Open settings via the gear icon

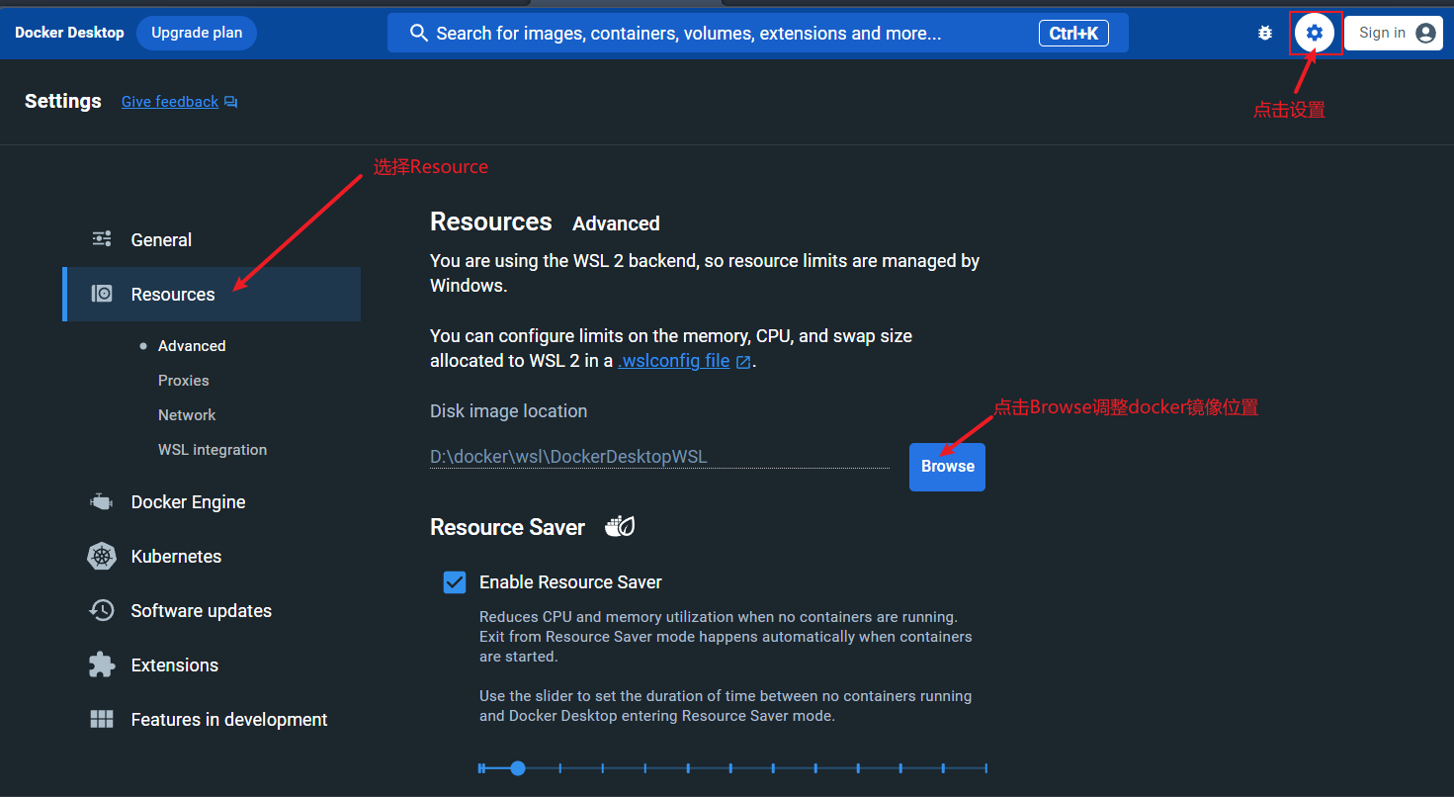(x=1314, y=34)
